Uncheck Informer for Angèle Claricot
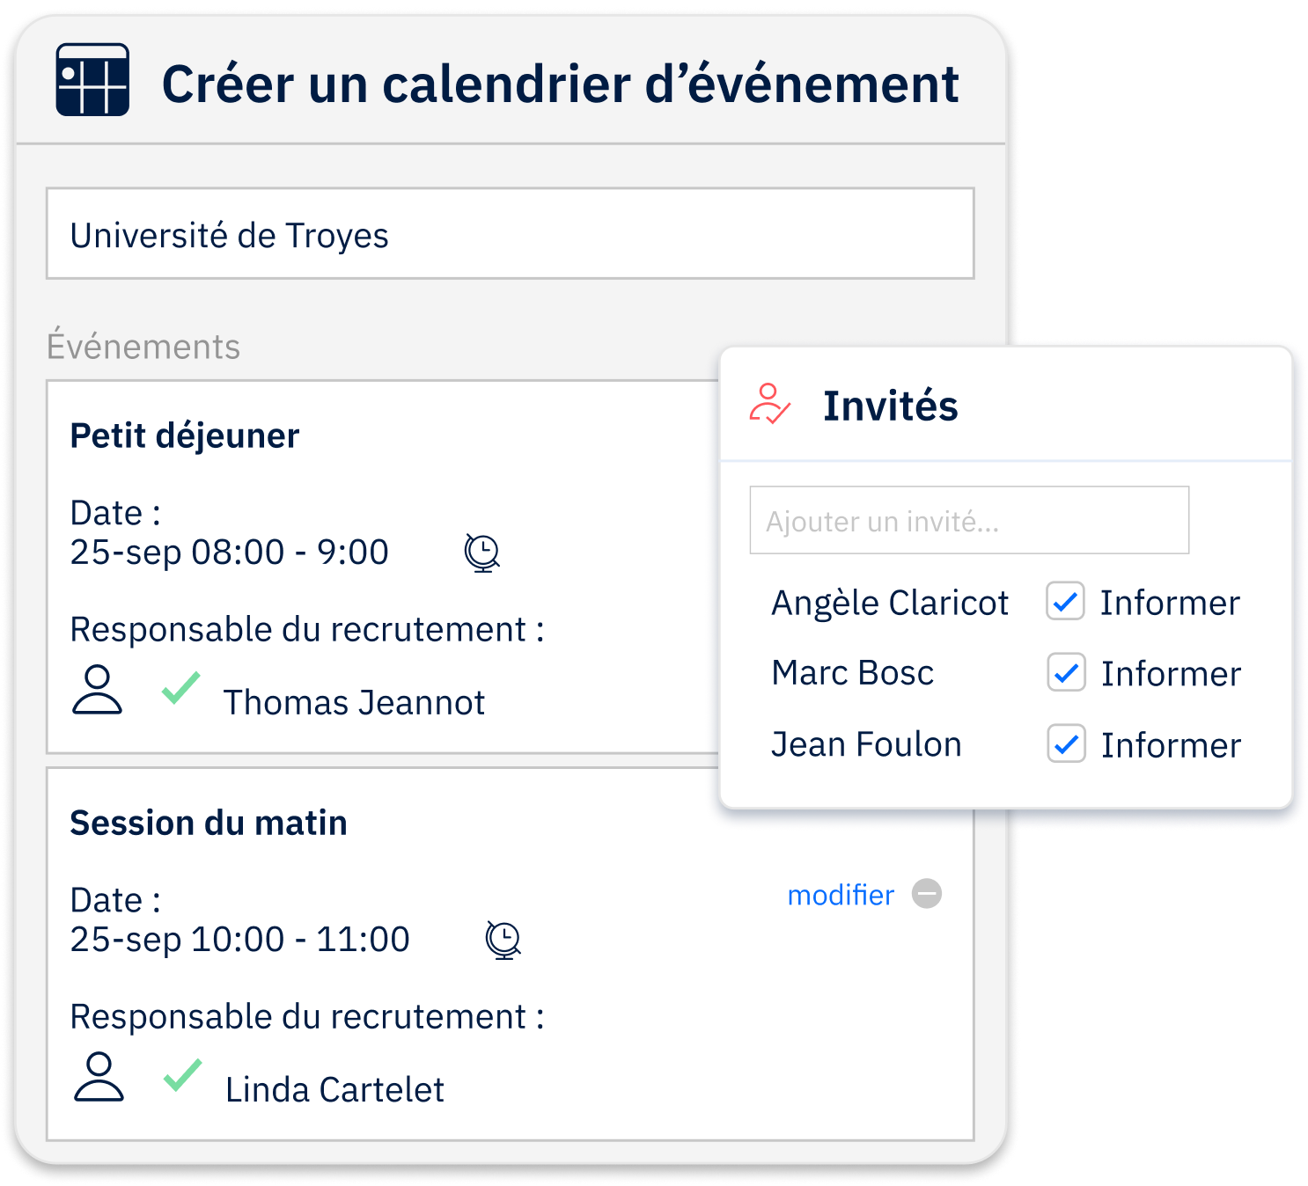The width and height of the screenshot is (1308, 1186). coord(1065,602)
